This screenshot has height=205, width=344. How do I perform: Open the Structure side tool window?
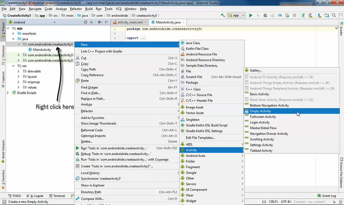3,55
